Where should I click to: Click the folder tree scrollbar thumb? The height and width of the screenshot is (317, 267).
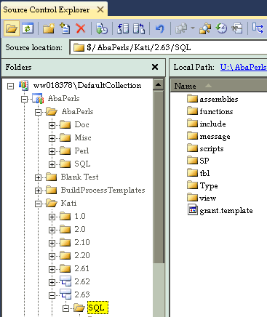(159, 177)
